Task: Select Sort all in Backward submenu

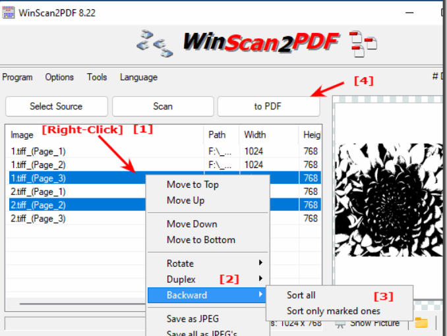Action: (x=340, y=295)
